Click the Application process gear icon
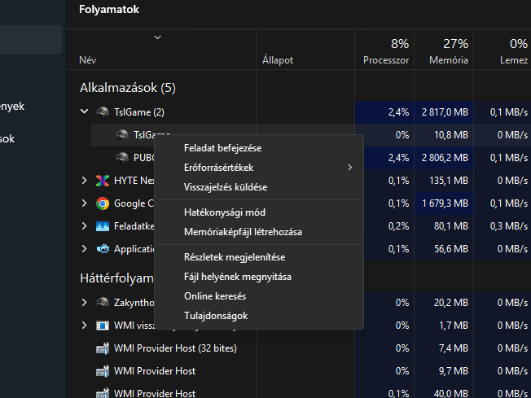Image resolution: width=531 pixels, height=398 pixels. (x=103, y=249)
